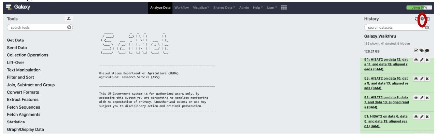Open the History options gear menu
This screenshot has height=139, width=437.
[422, 19]
